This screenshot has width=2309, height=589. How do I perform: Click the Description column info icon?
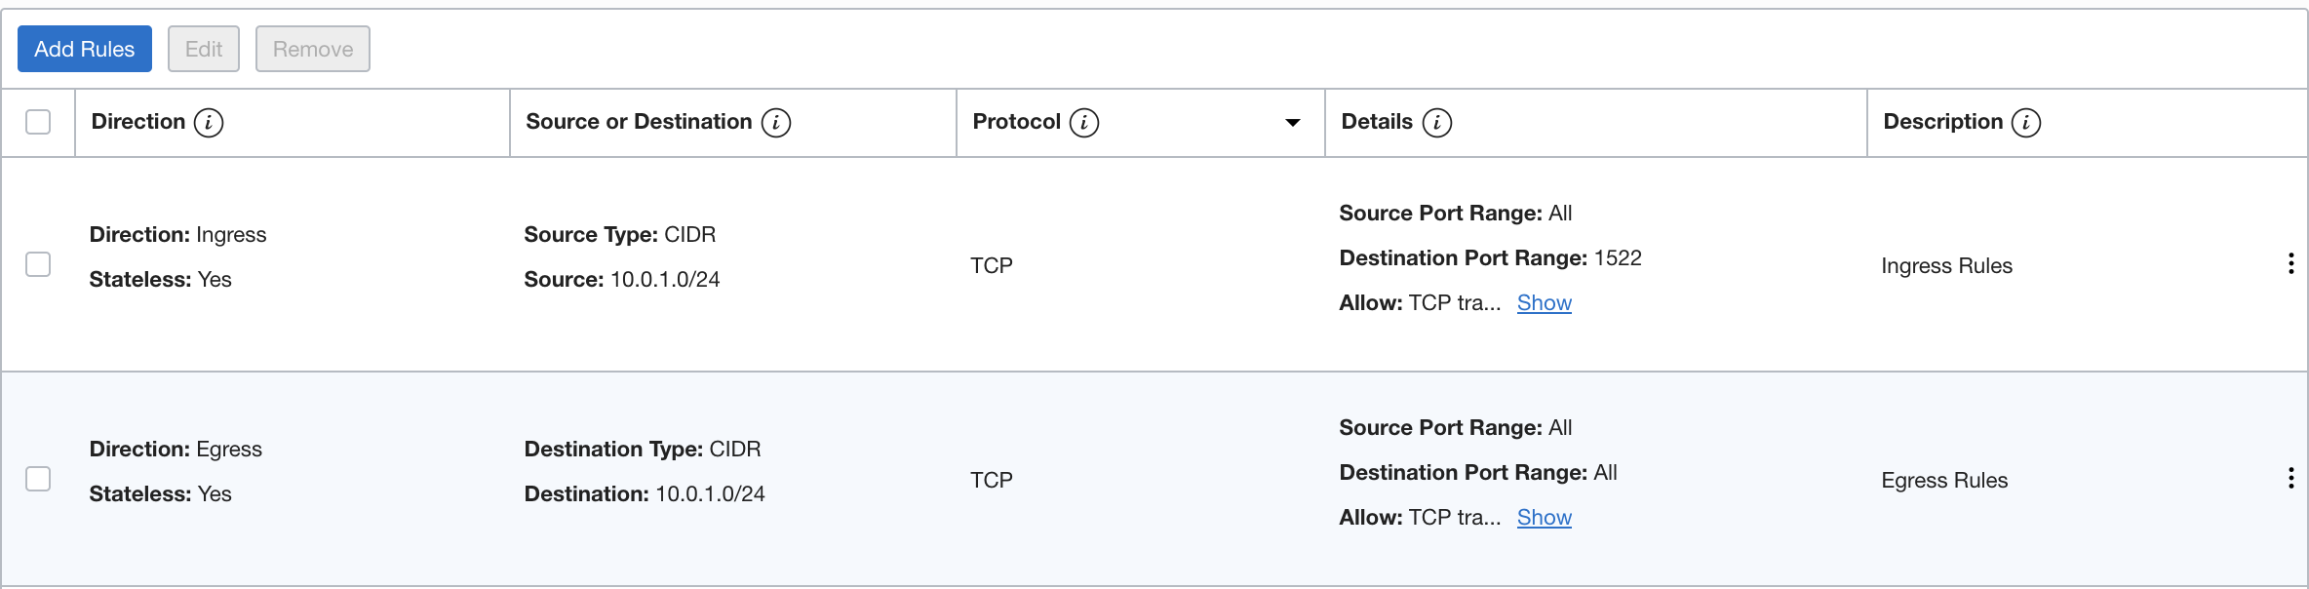[2028, 122]
